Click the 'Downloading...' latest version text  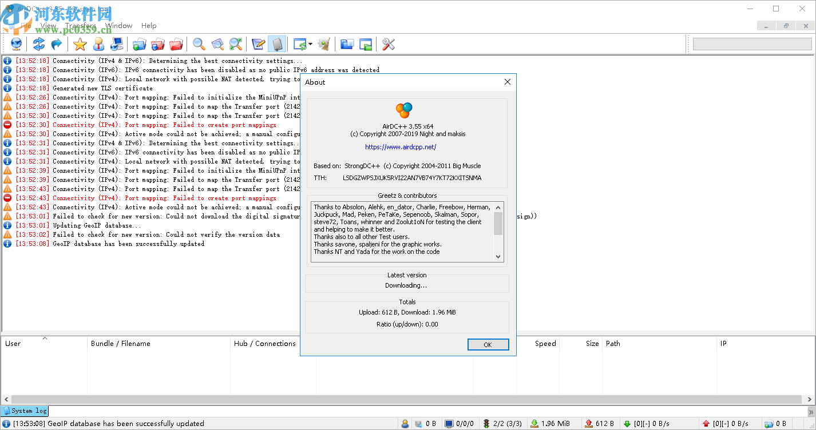tap(406, 285)
